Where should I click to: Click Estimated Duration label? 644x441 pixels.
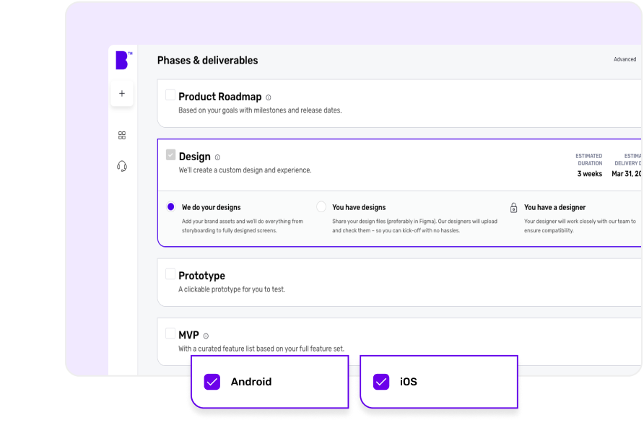point(589,160)
